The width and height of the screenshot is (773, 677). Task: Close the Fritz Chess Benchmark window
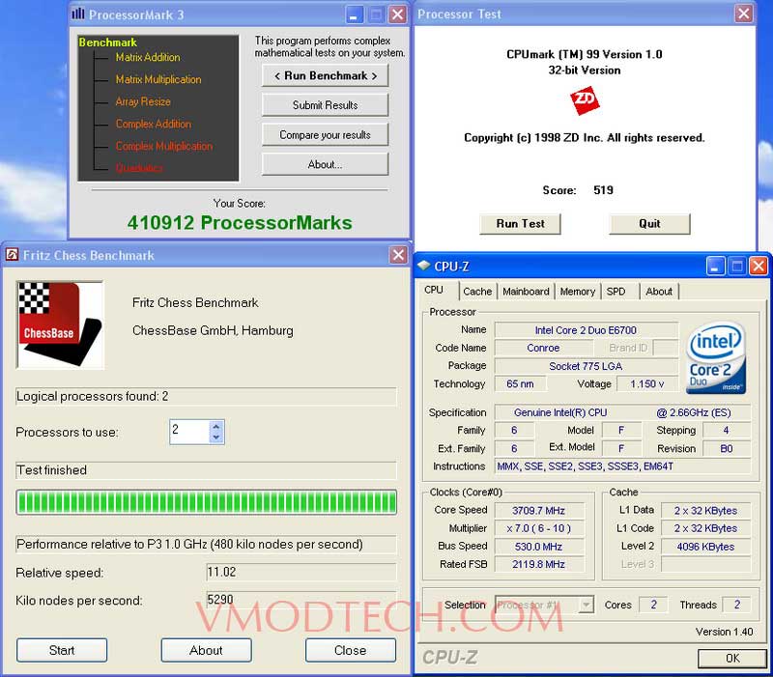point(398,255)
